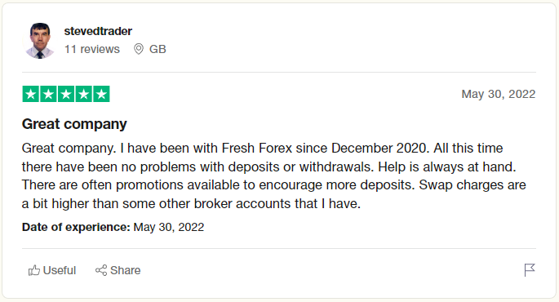This screenshot has width=559, height=302.
Task: Open the Great company review title
Action: 74,124
